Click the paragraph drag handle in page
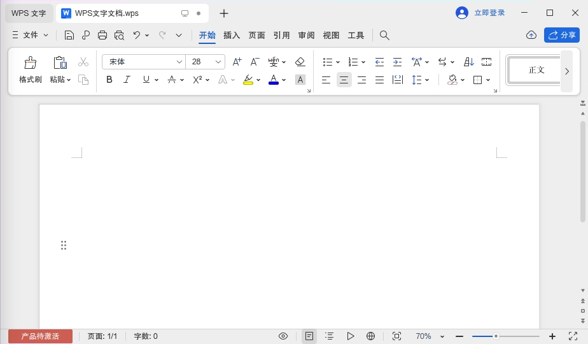This screenshot has width=588, height=344. [64, 245]
